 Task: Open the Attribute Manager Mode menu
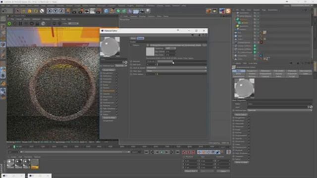click(x=238, y=63)
